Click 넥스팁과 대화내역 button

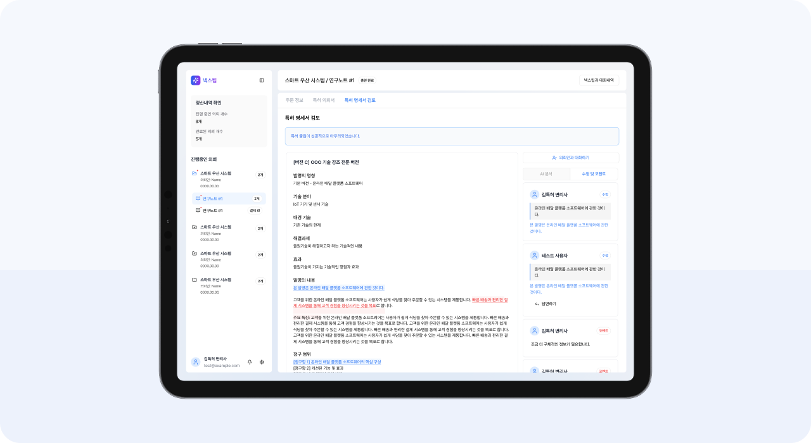(599, 80)
